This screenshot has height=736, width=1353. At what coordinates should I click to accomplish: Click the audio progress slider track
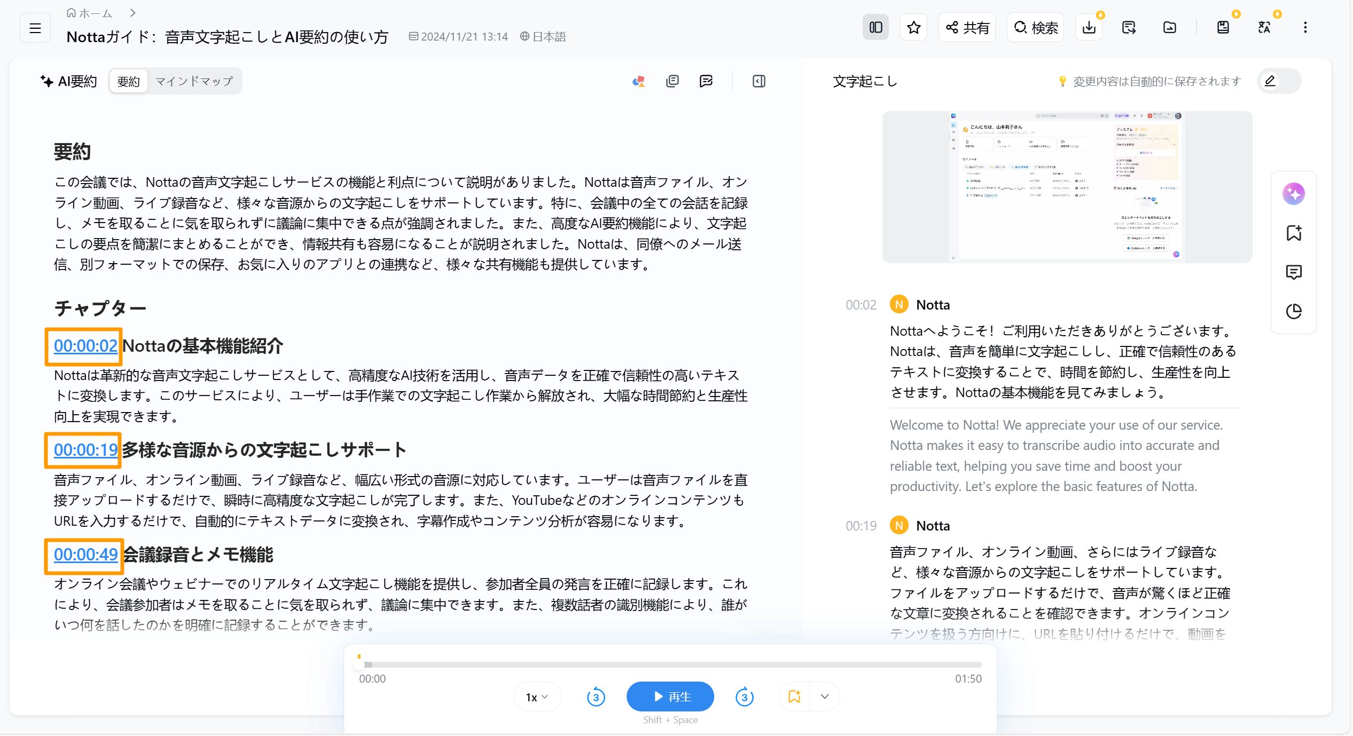click(670, 665)
